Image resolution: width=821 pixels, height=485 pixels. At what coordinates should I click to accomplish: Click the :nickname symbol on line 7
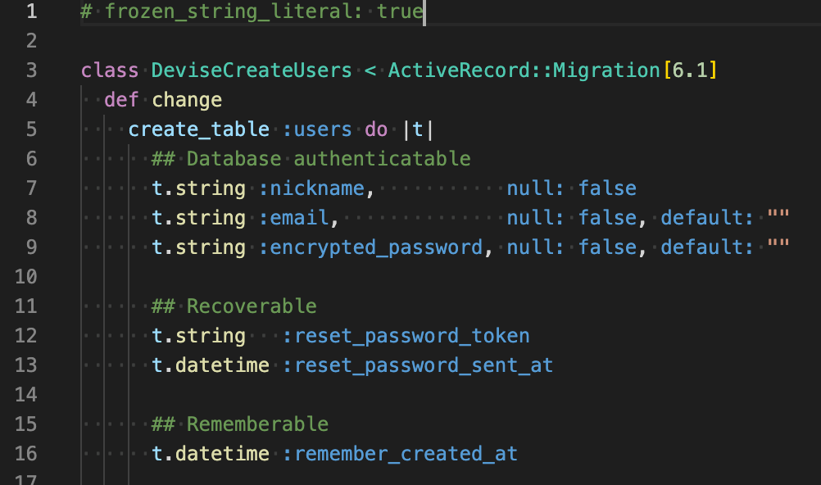(311, 188)
